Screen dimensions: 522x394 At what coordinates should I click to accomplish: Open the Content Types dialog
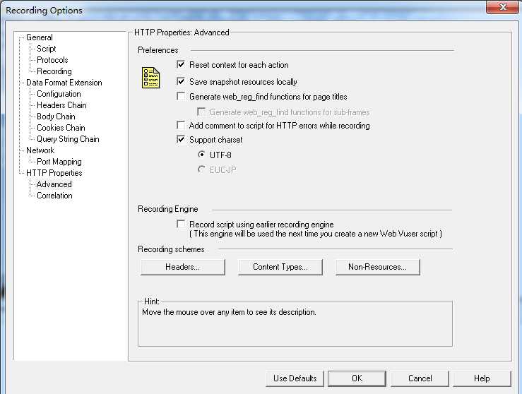280,267
